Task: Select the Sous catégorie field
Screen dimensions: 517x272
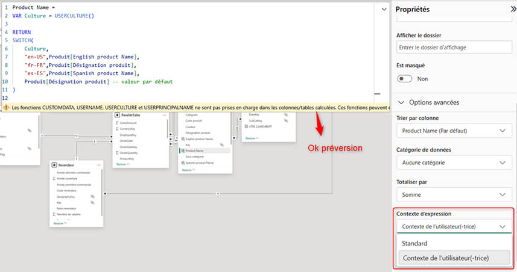Action: pos(194,157)
